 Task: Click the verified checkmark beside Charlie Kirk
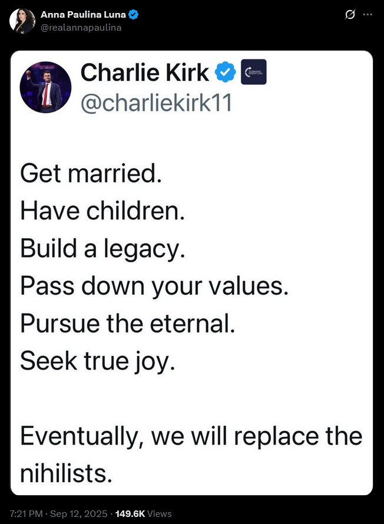click(225, 72)
